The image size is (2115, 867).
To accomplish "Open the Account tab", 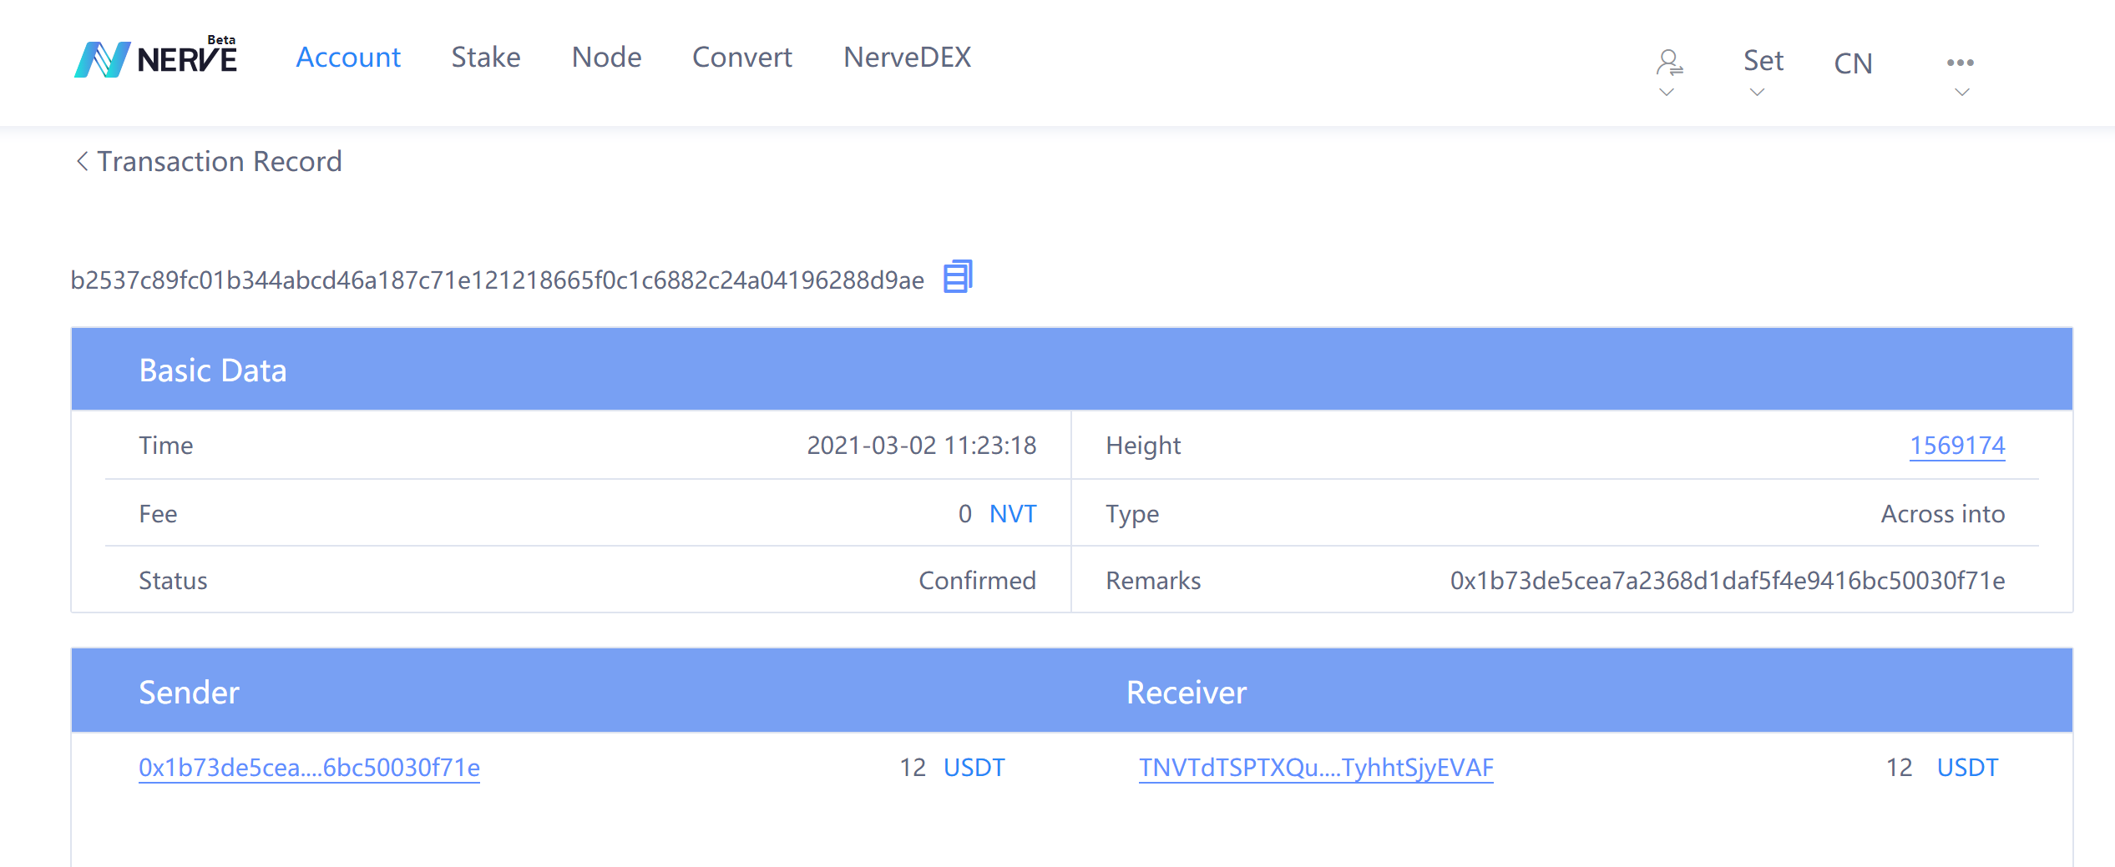I will pos(348,58).
